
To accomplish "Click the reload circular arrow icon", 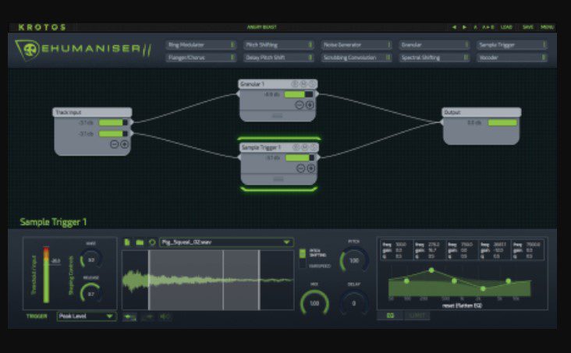I will (152, 242).
